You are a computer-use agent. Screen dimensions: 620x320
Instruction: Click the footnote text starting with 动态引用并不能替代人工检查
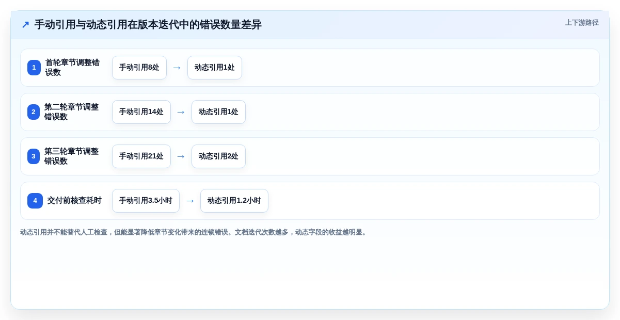tap(194, 232)
